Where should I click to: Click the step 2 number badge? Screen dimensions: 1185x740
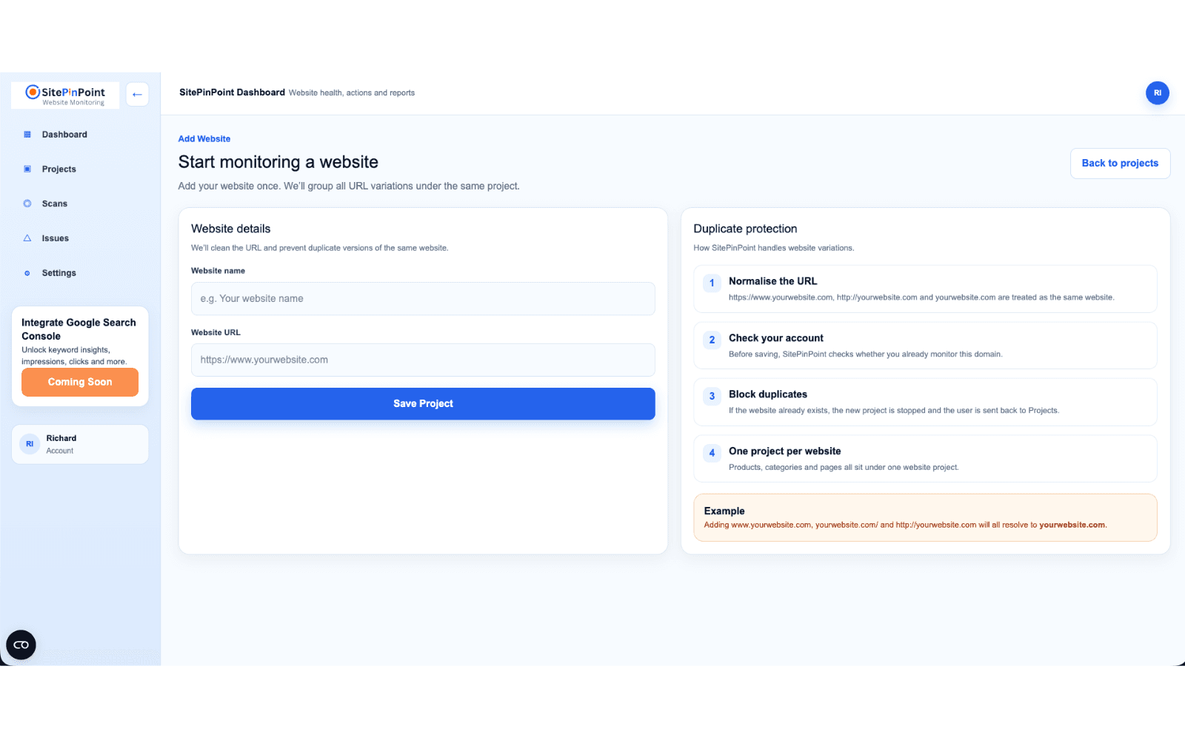click(x=712, y=340)
